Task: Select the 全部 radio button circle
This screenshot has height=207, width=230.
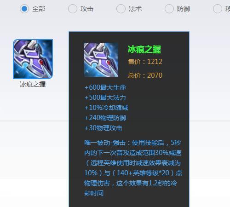Action: 24,9
